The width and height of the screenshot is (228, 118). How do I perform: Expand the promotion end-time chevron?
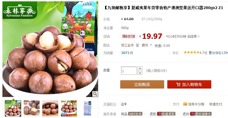click(198, 36)
